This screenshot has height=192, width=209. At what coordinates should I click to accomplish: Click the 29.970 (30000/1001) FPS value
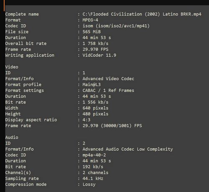(112, 126)
